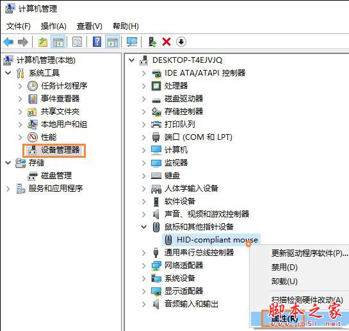
Task: Click the Event Viewer icon
Action: coord(33,99)
